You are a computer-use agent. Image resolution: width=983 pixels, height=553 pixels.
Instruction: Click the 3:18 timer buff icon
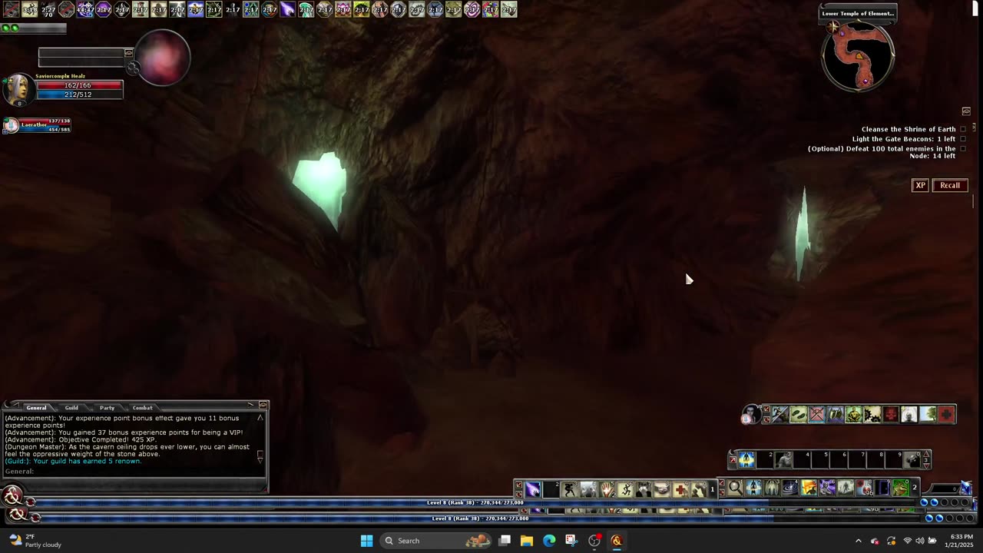click(x=30, y=9)
